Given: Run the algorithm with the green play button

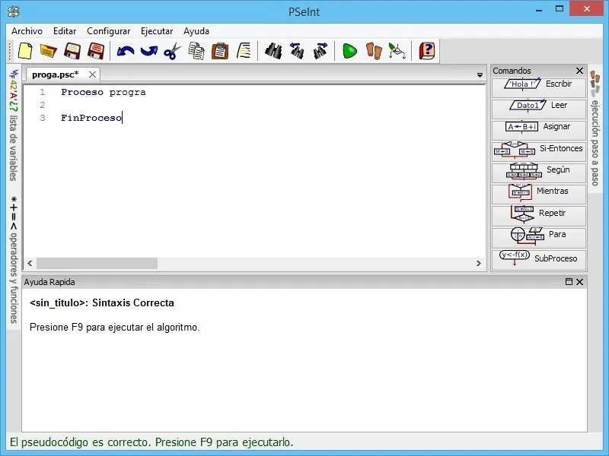Looking at the screenshot, I should point(350,51).
